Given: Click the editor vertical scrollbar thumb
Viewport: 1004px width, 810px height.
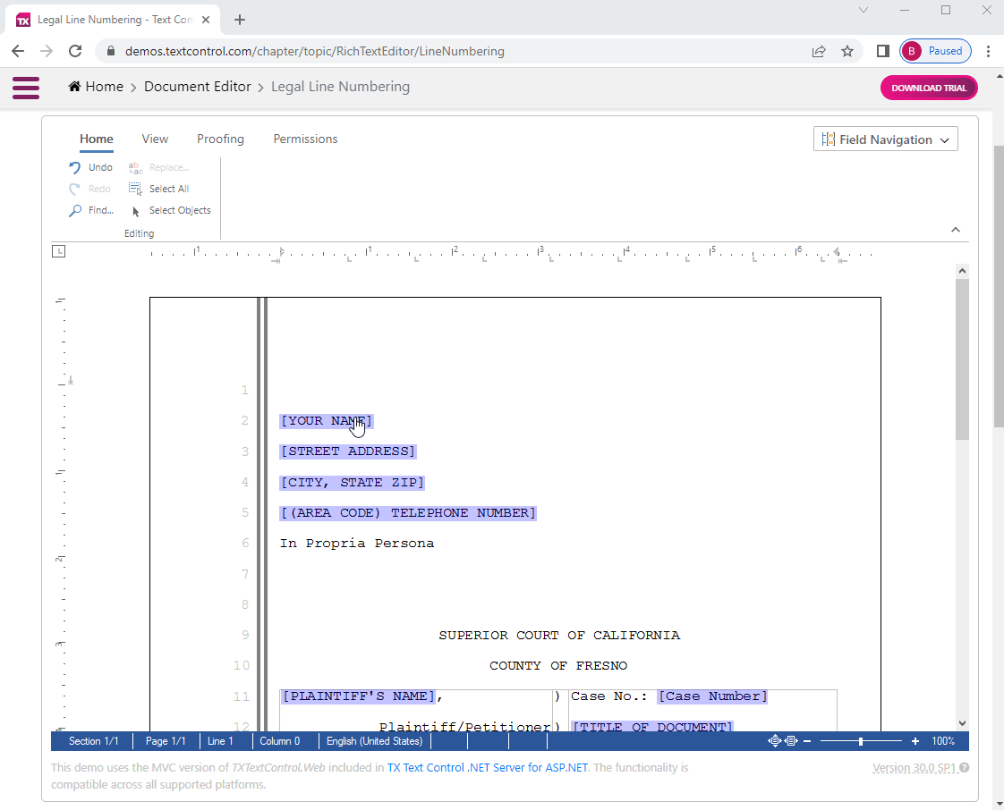Looking at the screenshot, I should pos(962,359).
